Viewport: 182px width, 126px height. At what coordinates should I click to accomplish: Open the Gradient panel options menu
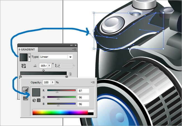(74, 49)
